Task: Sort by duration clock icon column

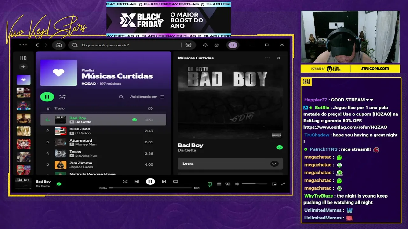Action: pos(150,108)
